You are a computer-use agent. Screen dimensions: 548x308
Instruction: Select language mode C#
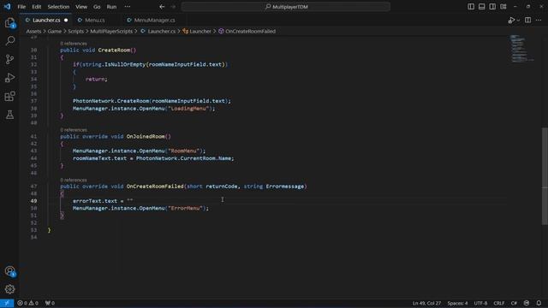[514, 303]
